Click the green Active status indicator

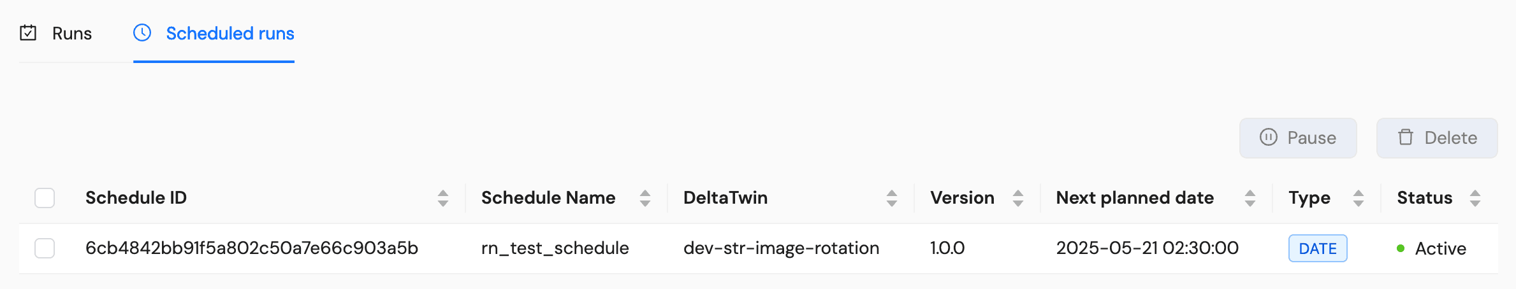1401,248
